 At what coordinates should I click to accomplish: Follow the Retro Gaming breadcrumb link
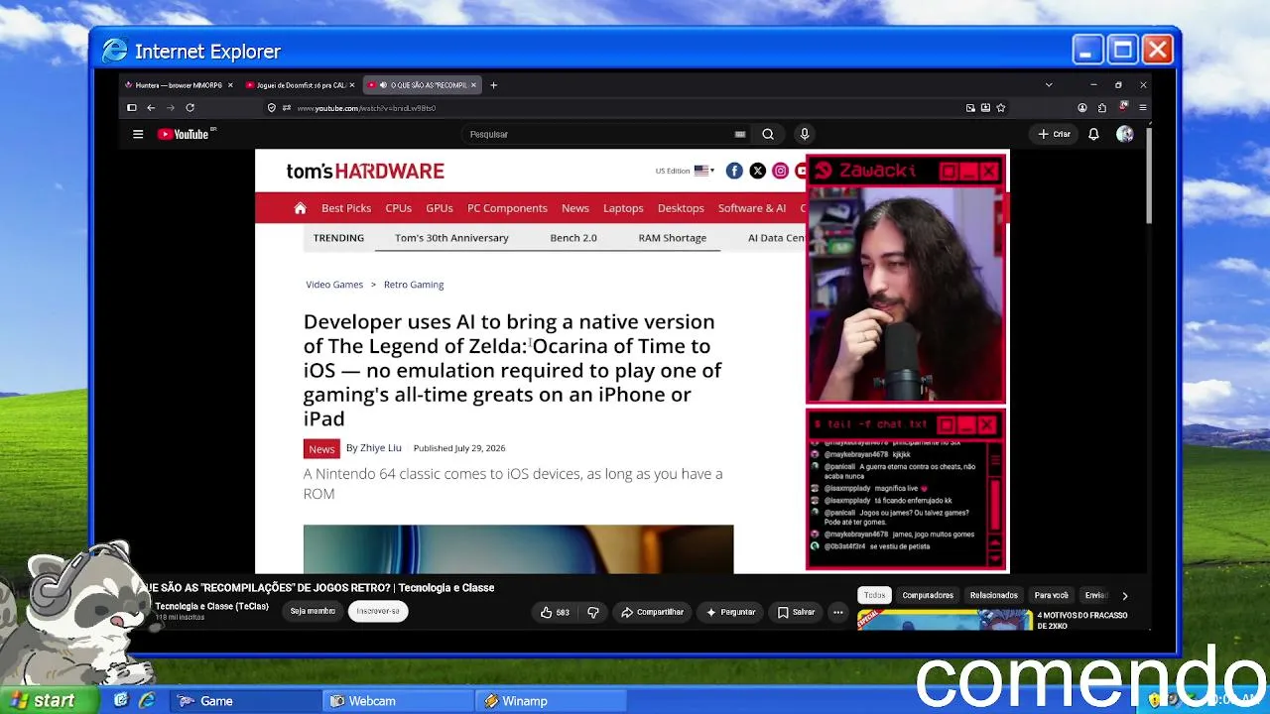414,285
